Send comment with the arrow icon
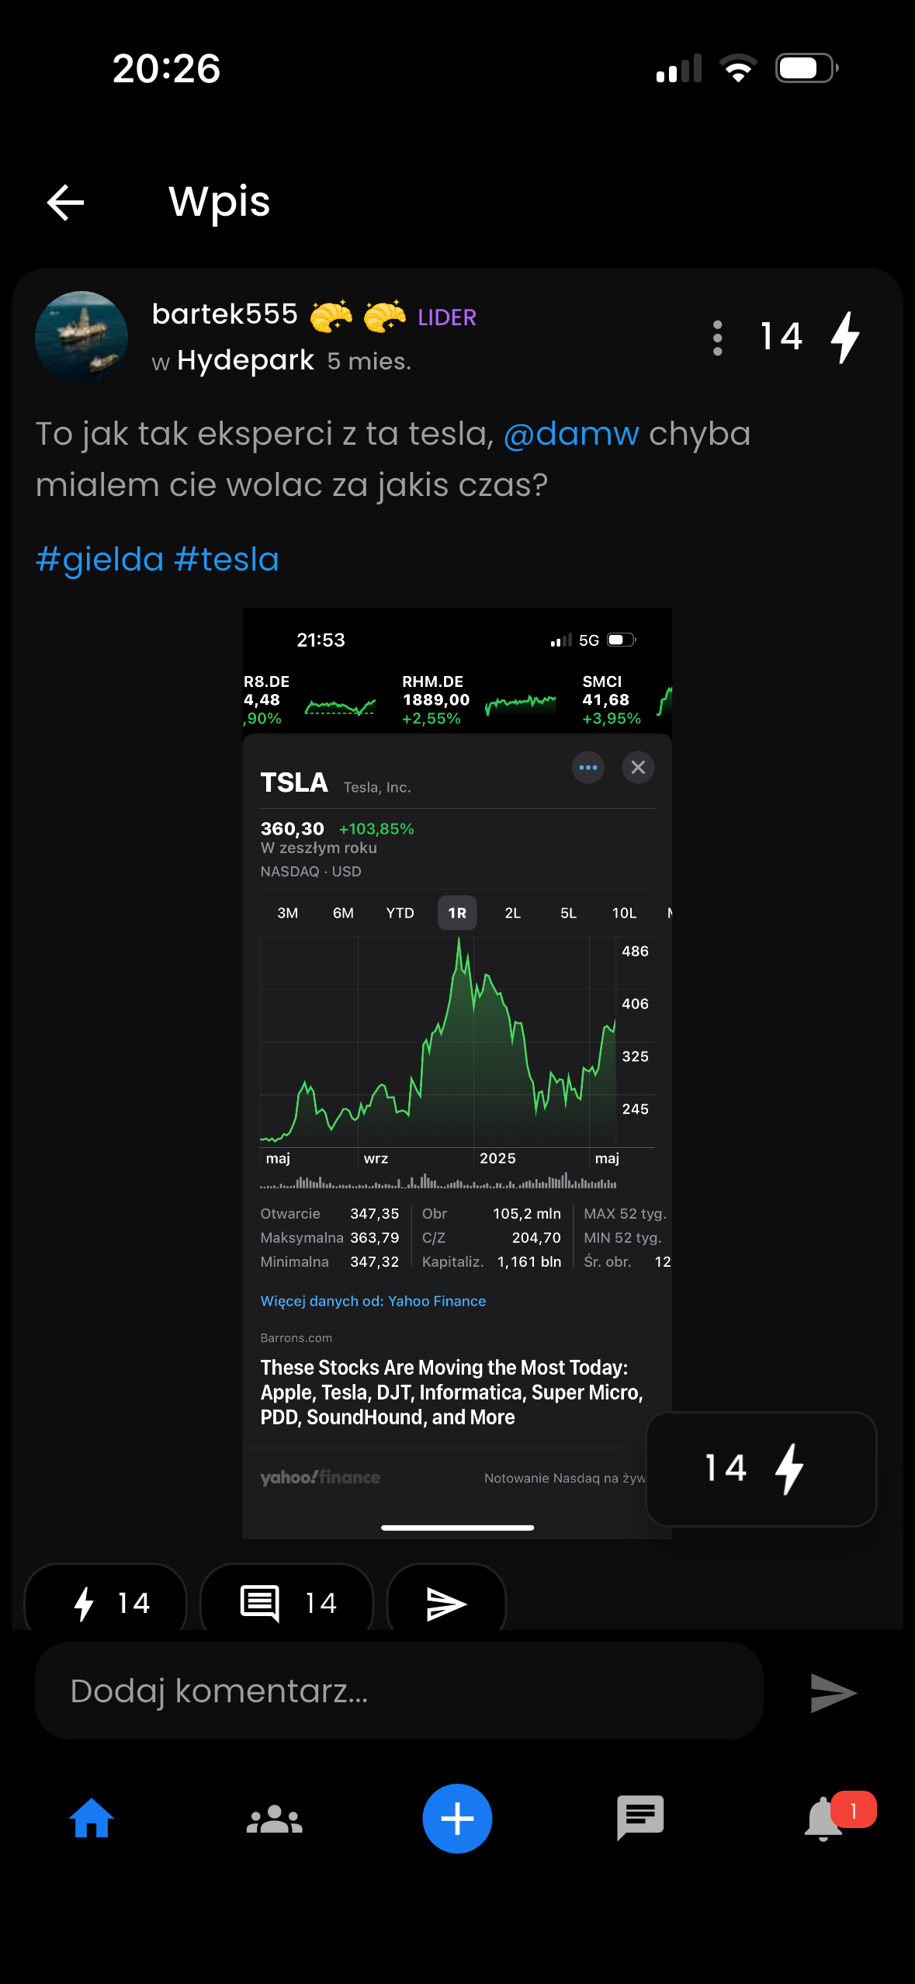Screen dimensions: 915x1984 [833, 1692]
